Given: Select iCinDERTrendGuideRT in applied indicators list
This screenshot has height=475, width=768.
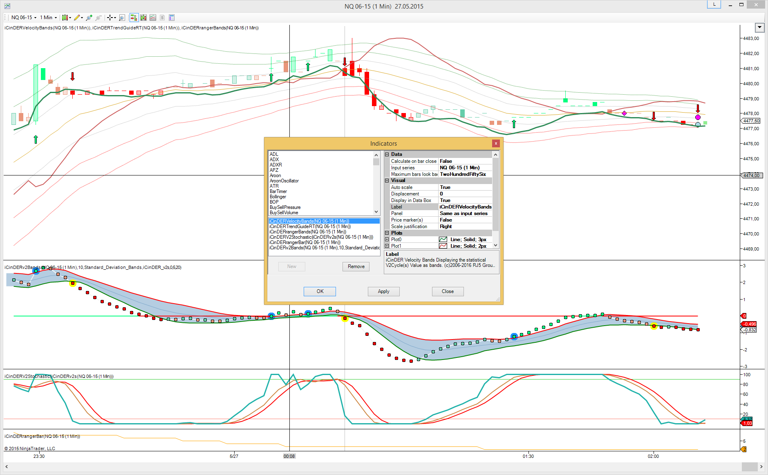Looking at the screenshot, I should click(310, 226).
